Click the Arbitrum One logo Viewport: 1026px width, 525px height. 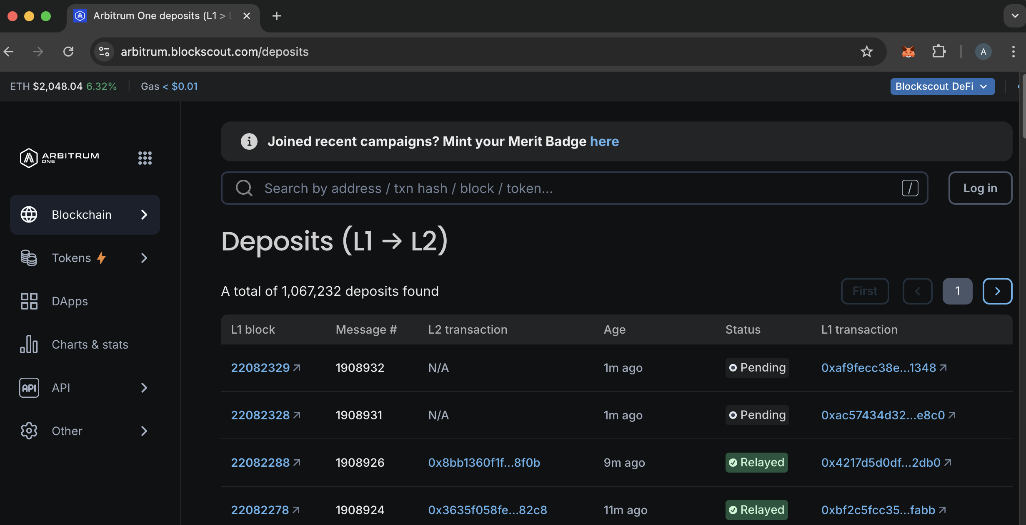60,158
